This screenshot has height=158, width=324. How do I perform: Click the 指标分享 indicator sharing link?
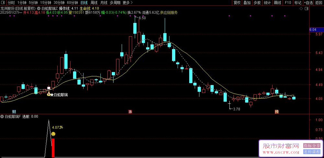pos(312,146)
